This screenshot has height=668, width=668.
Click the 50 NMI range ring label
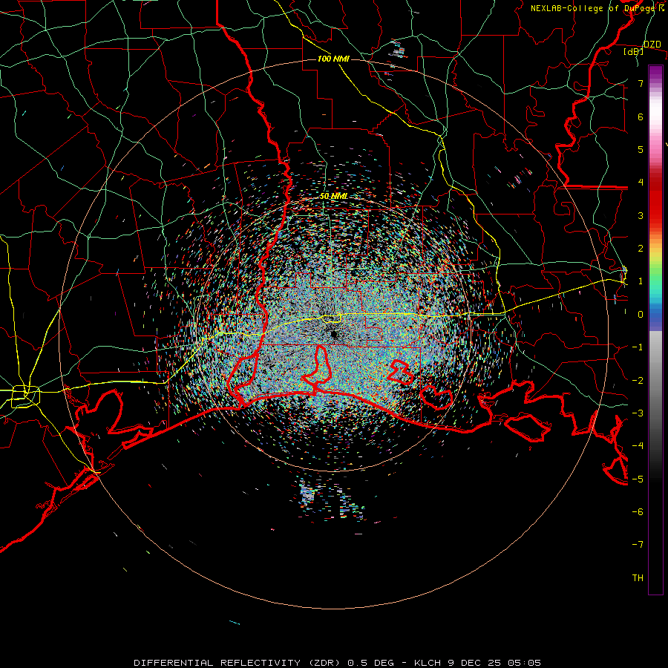(333, 196)
